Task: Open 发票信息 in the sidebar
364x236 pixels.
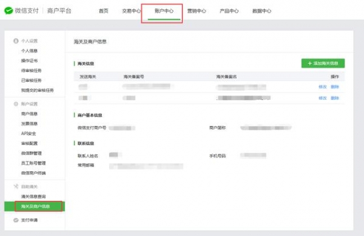Action: pyautogui.click(x=29, y=123)
